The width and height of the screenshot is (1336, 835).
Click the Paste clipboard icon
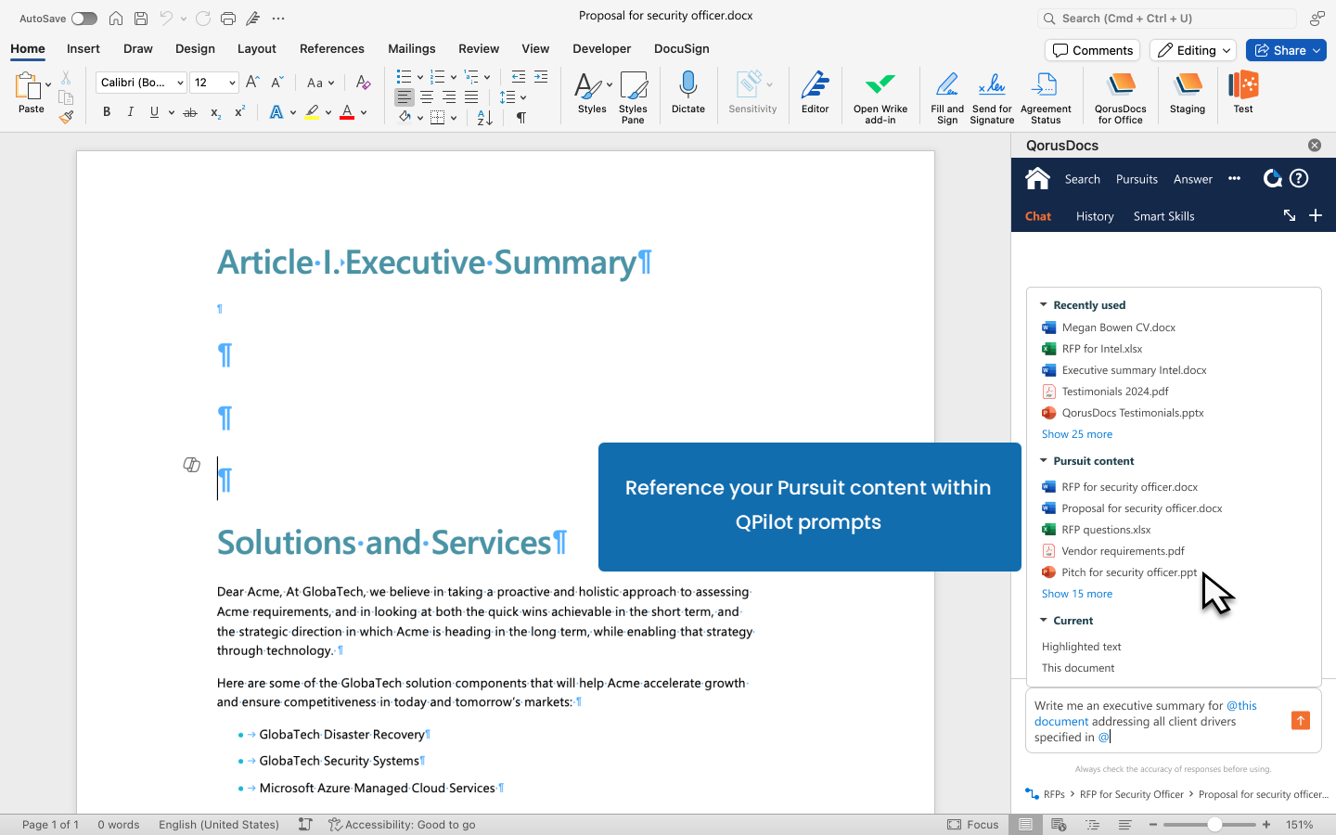click(x=28, y=86)
